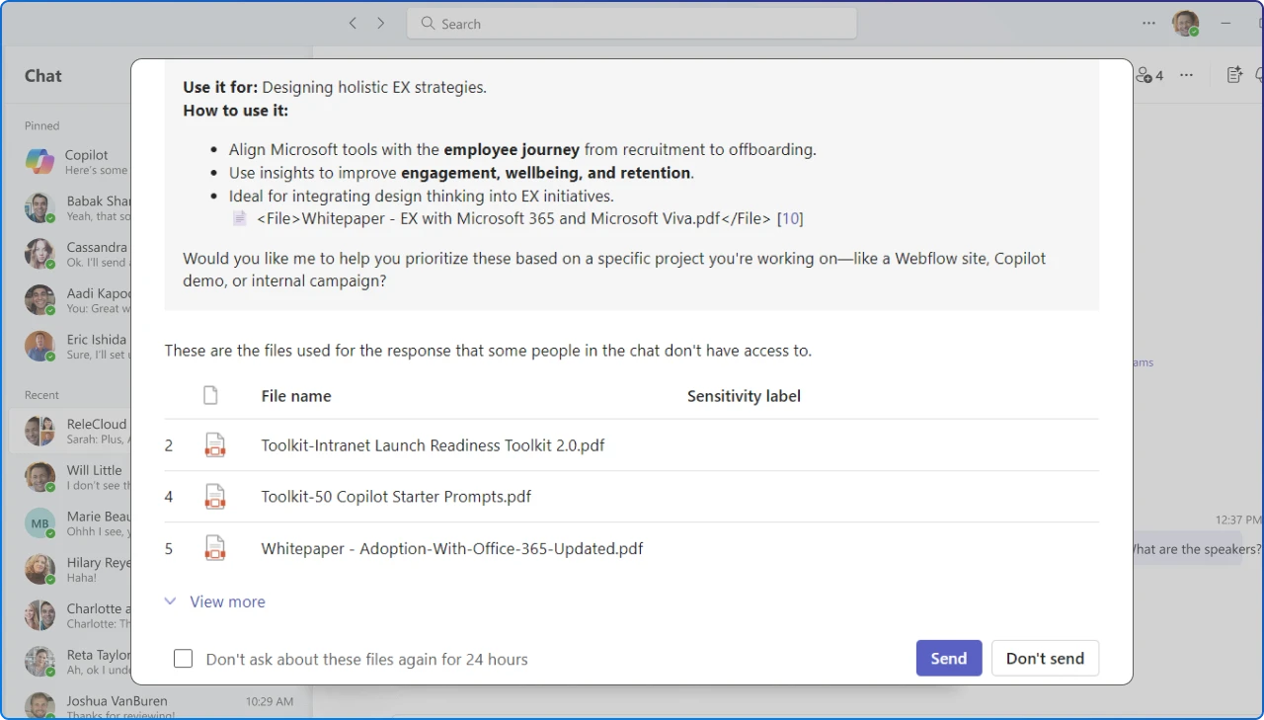Select Toolkit-Intranet Launch Readiness Toolkit 2.0.pdf
The height and width of the screenshot is (720, 1264).
(433, 445)
